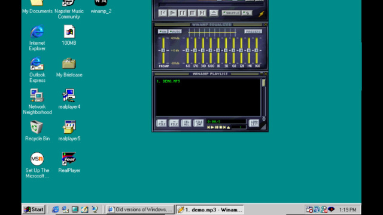Close the Winamp Equalizer window
The height and width of the screenshot is (215, 383).
coord(266,24)
